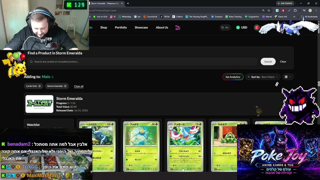
Task: Open the Chrome three-dot menu
Action: [x=316, y=10]
